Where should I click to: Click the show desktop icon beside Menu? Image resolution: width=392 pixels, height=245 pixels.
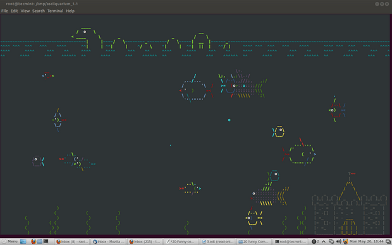tap(23, 241)
